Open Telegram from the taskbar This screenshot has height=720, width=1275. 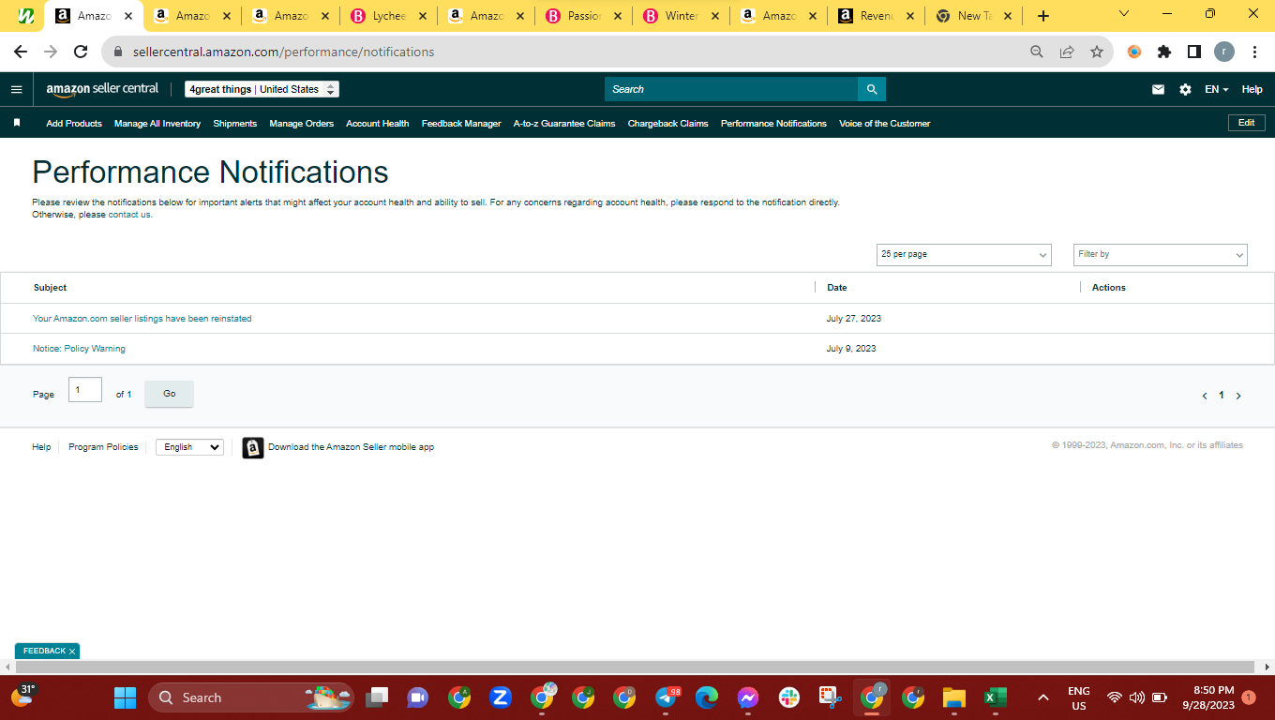click(x=667, y=697)
